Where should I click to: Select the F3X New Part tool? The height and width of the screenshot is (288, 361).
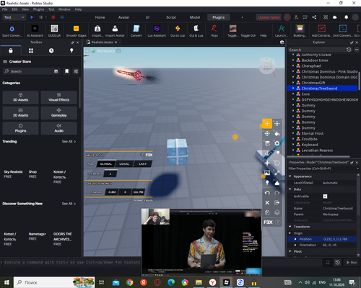(267, 163)
